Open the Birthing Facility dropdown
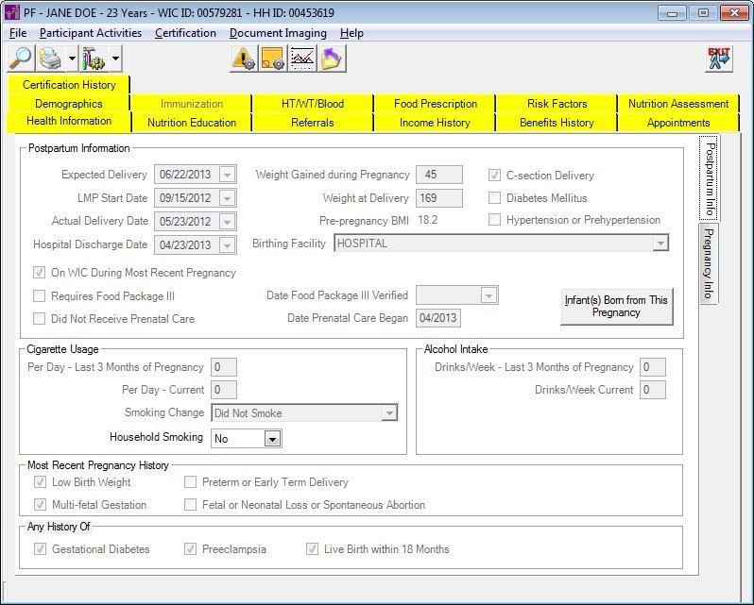The image size is (754, 605). pyautogui.click(x=660, y=244)
